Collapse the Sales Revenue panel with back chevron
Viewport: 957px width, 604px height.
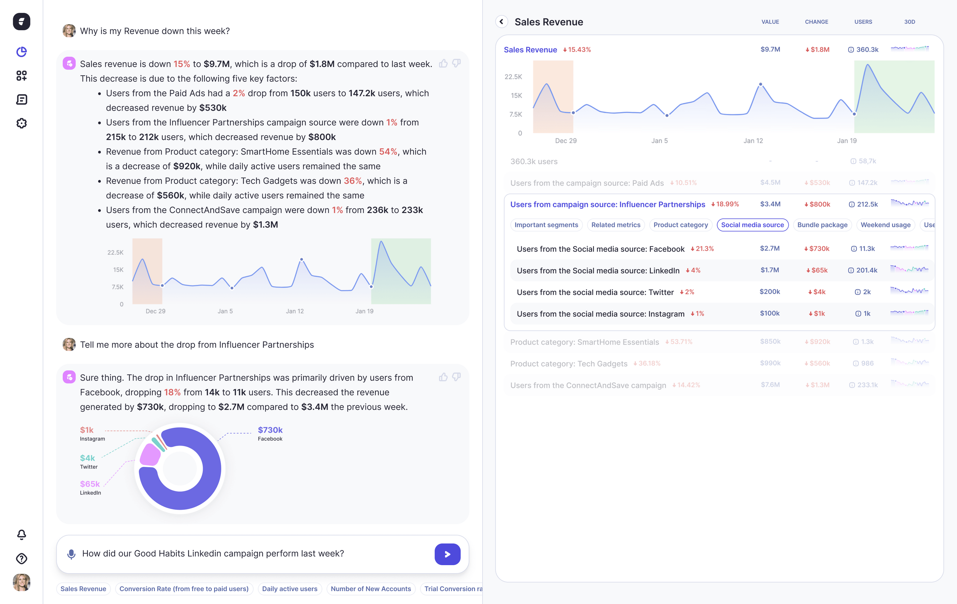coord(502,22)
